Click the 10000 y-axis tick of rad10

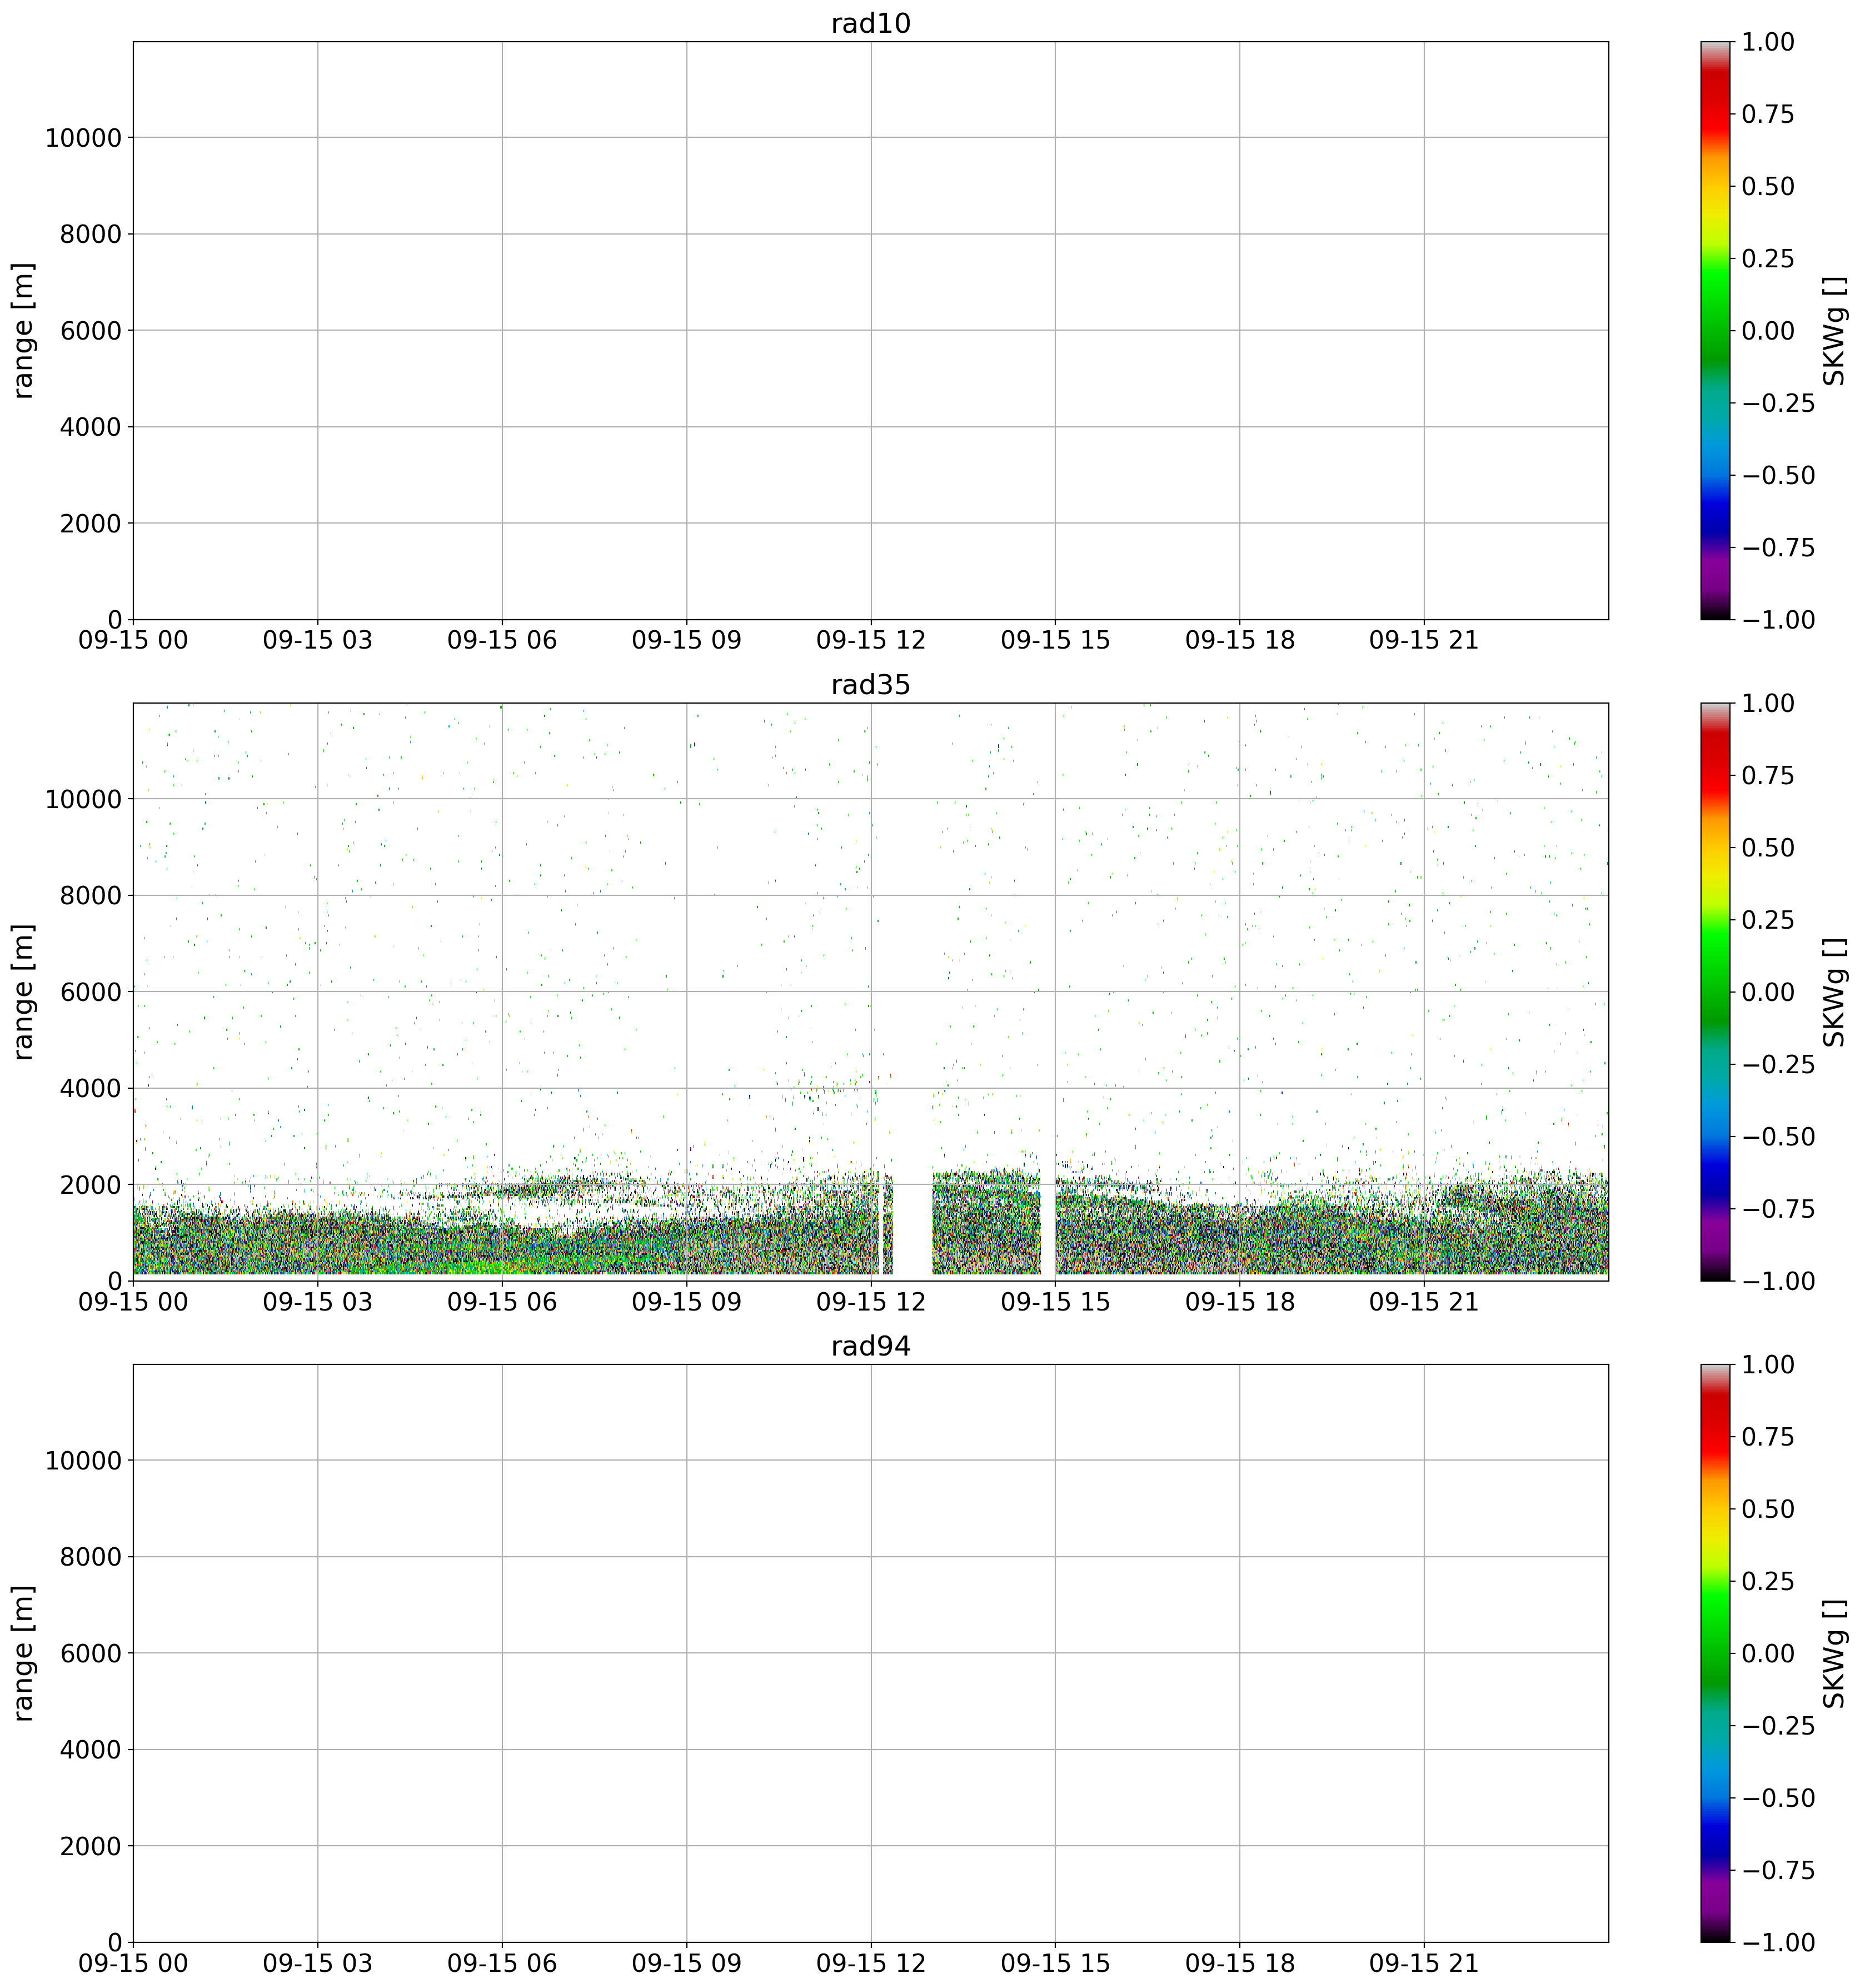pos(83,138)
